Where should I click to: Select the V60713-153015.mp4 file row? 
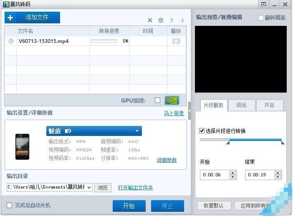(x=95, y=41)
